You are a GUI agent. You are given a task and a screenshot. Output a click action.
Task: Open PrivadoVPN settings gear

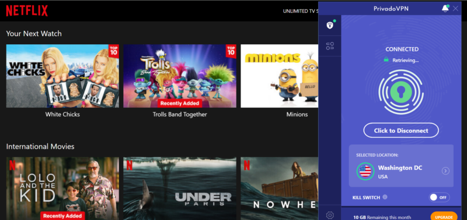tap(330, 215)
